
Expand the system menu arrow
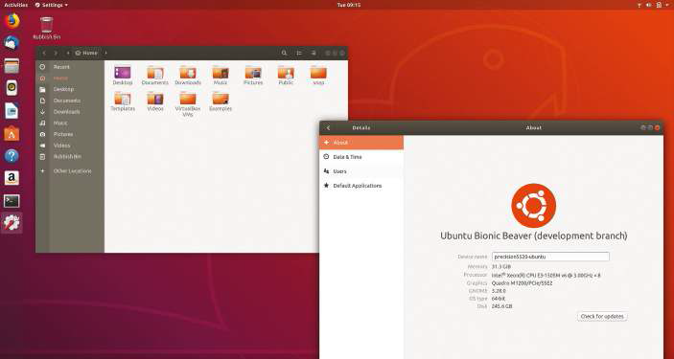tap(667, 5)
